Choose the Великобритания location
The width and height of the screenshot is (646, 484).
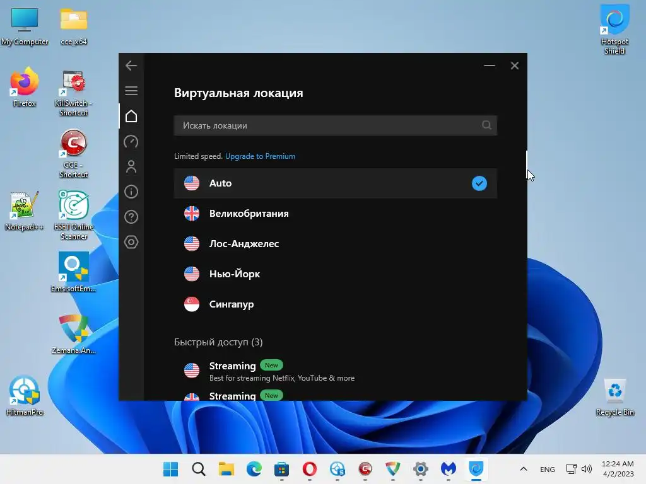pyautogui.click(x=336, y=213)
